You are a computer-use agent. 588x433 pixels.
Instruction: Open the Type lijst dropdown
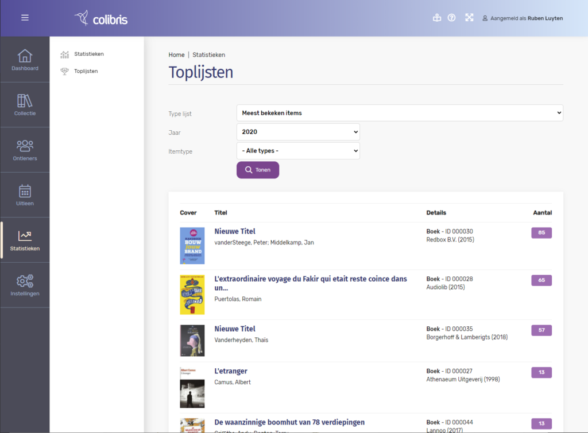tap(400, 113)
